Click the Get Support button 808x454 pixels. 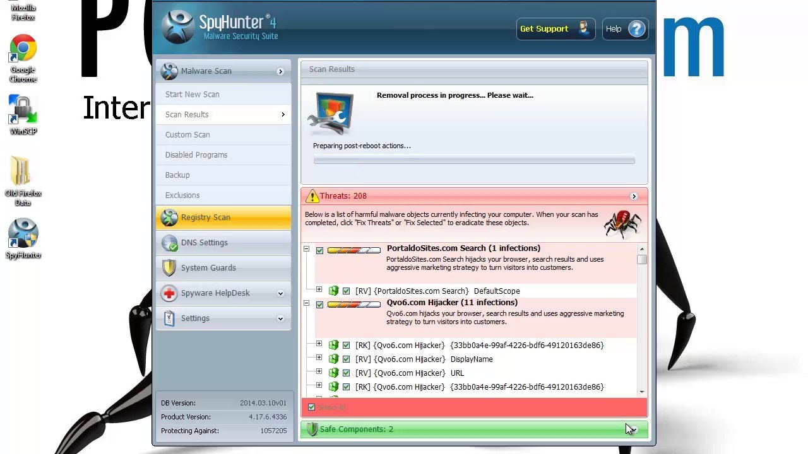click(x=555, y=29)
